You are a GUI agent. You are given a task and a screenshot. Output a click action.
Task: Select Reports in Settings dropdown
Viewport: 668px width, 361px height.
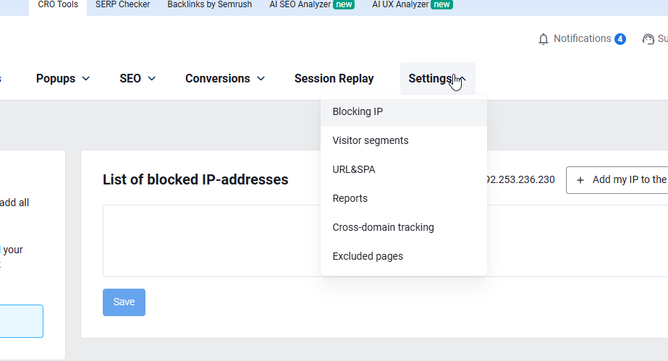(x=403, y=198)
